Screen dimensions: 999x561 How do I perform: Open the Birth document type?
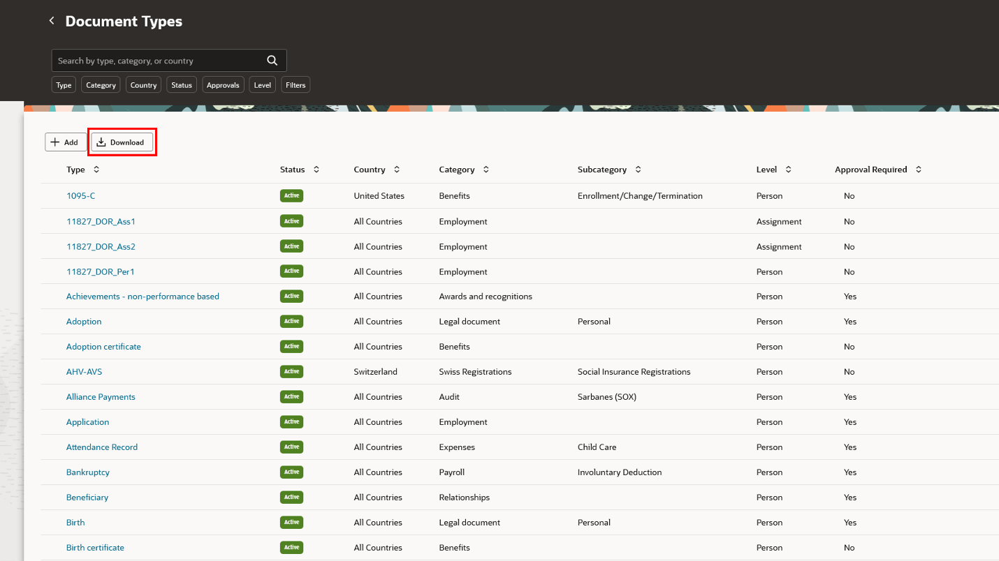75,523
